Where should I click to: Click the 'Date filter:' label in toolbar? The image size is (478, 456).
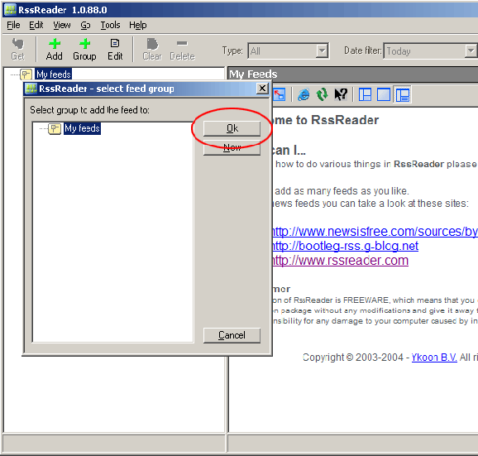pyautogui.click(x=363, y=50)
